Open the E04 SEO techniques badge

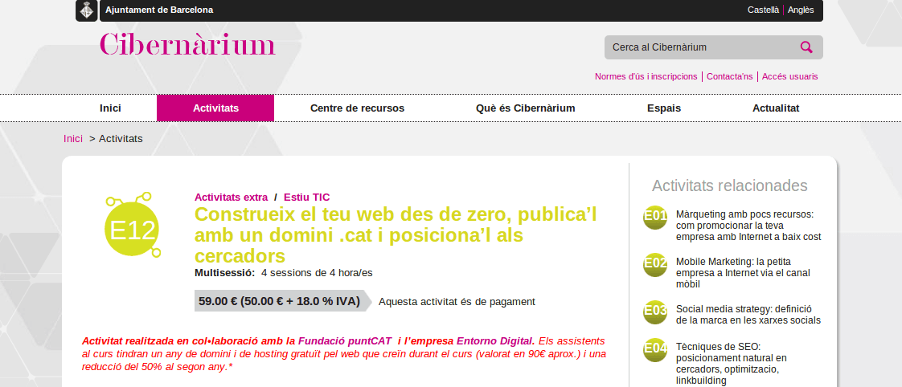(x=655, y=350)
